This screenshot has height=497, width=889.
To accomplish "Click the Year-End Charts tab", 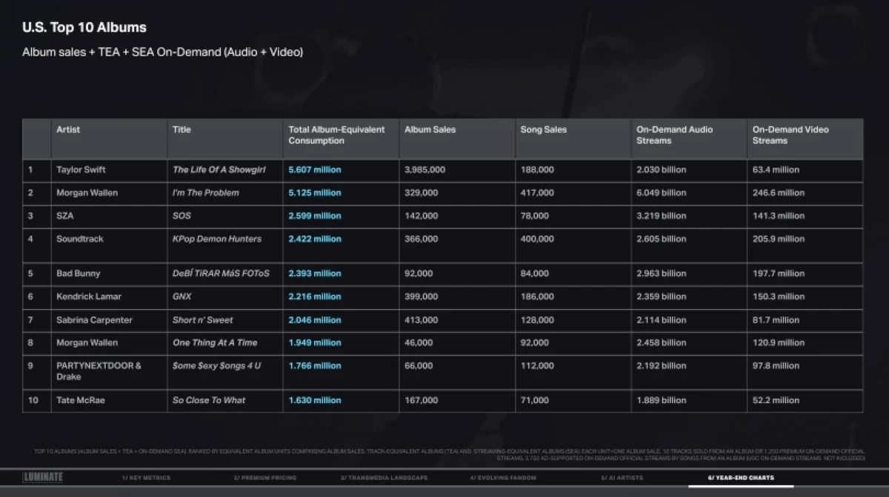I will click(x=741, y=478).
